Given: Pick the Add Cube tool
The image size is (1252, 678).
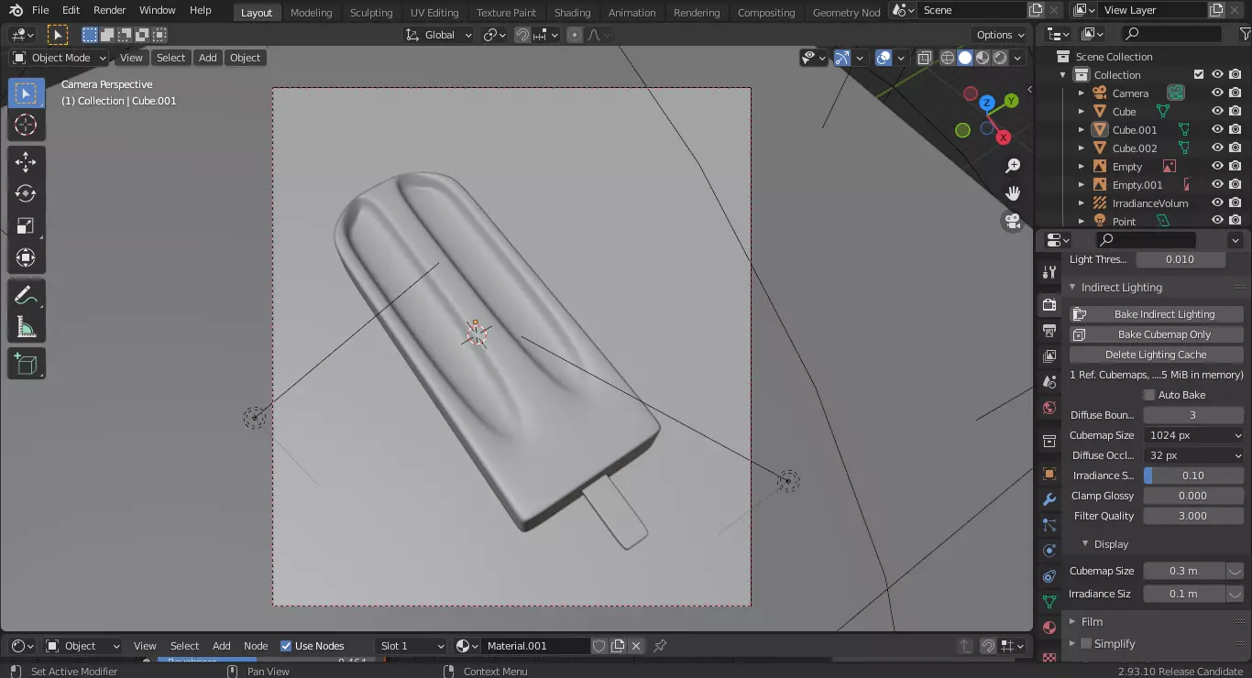Looking at the screenshot, I should [x=27, y=364].
